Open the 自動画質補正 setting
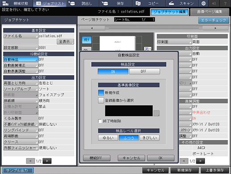The width and height of the screenshot is (231, 174). click(x=21, y=65)
